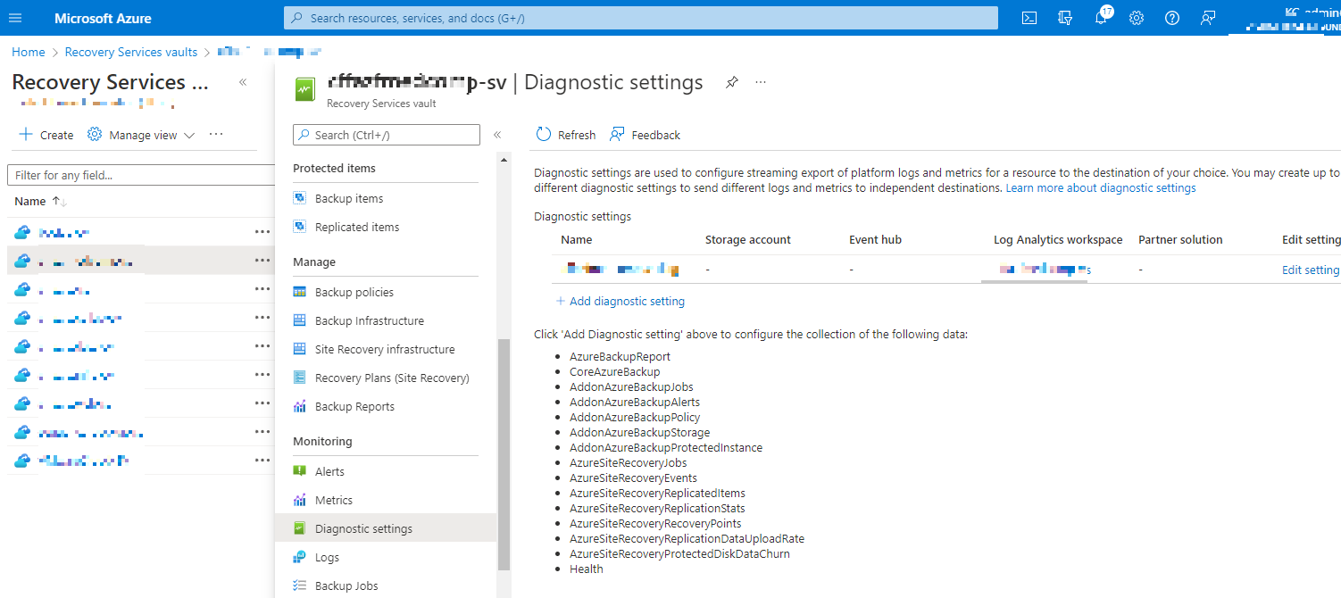1341x598 pixels.
Task: Click the Logs icon
Action: coord(300,557)
